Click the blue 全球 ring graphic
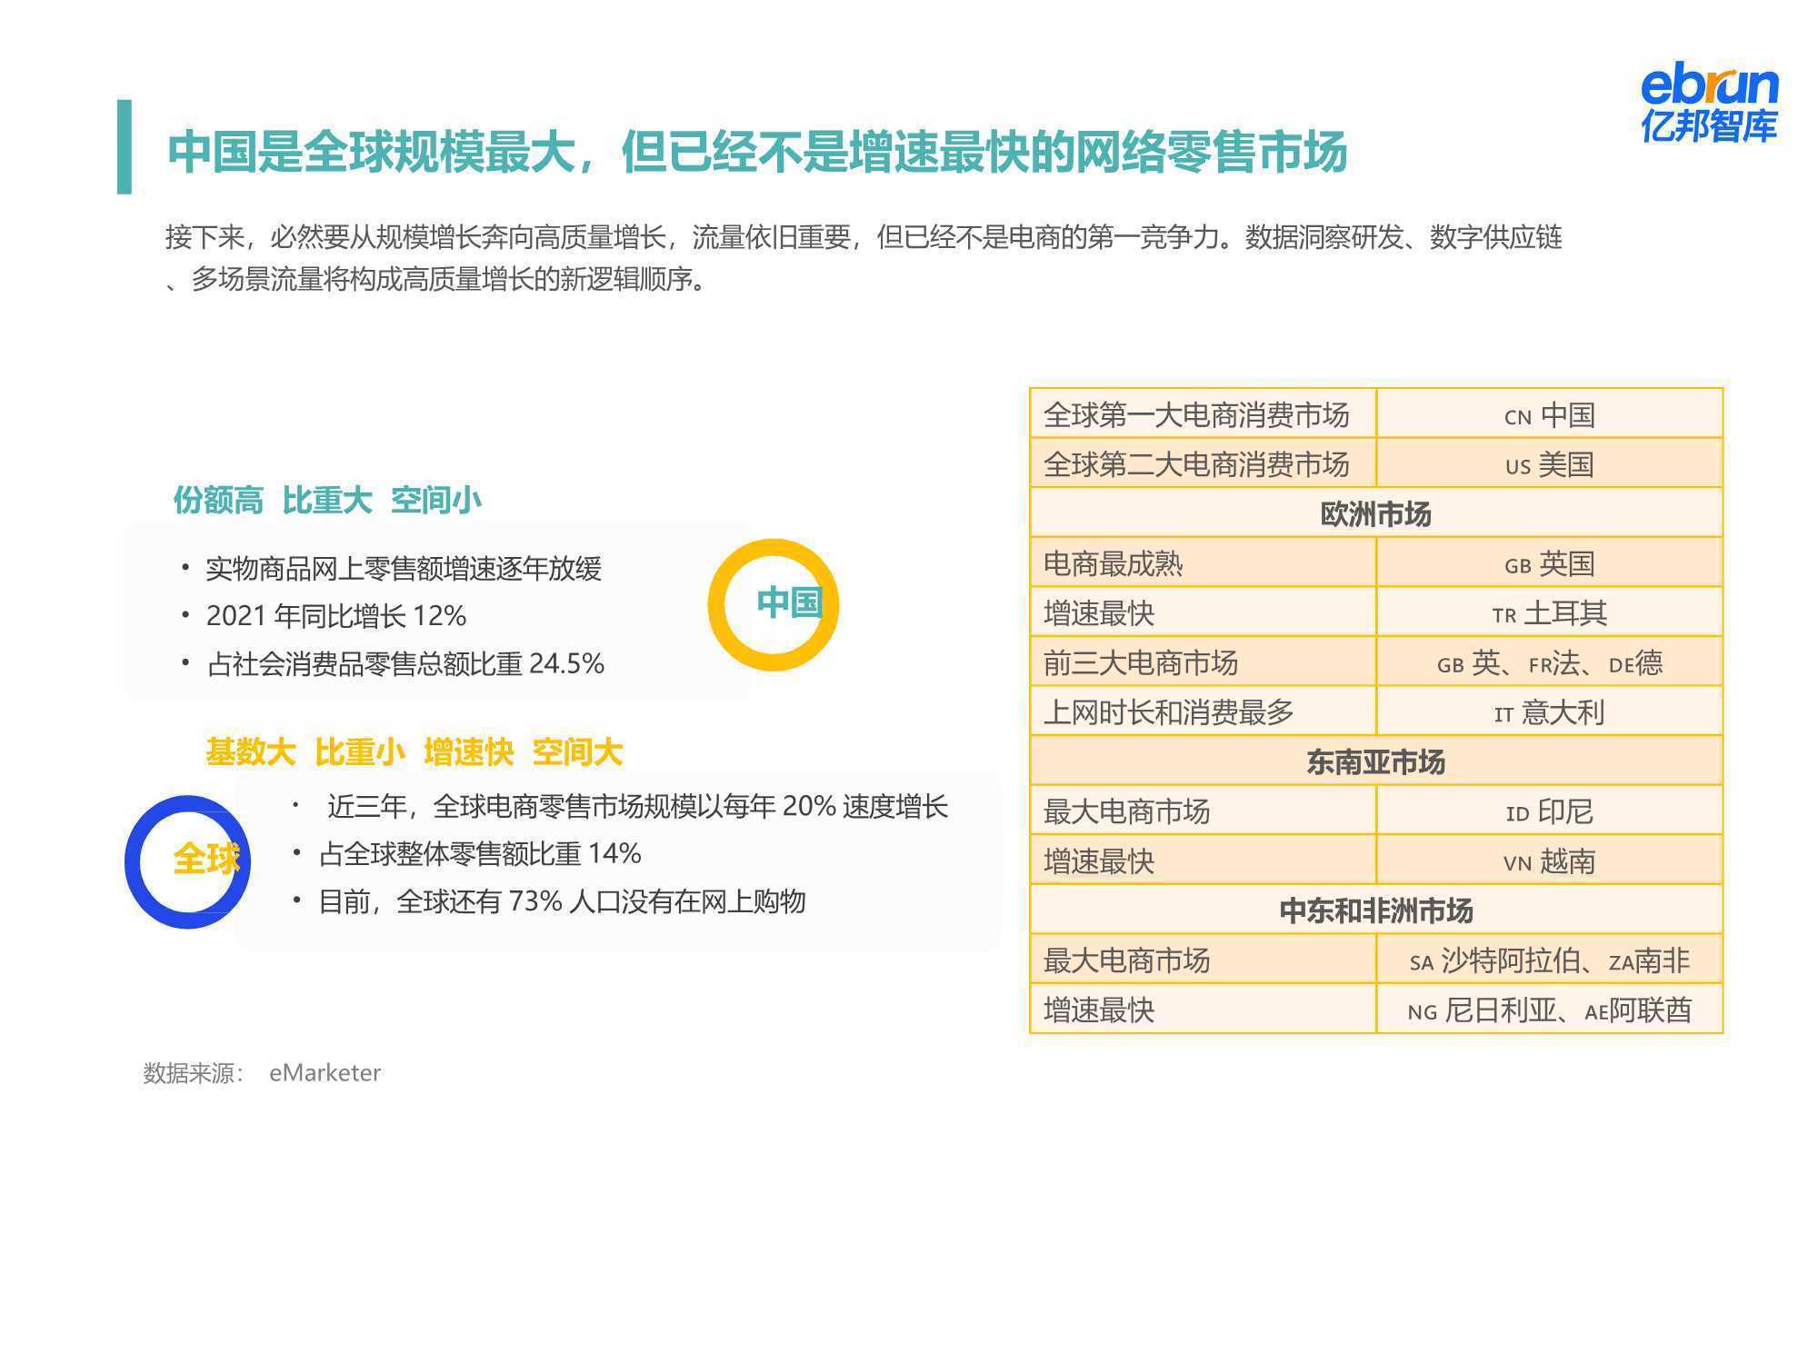 coord(188,861)
